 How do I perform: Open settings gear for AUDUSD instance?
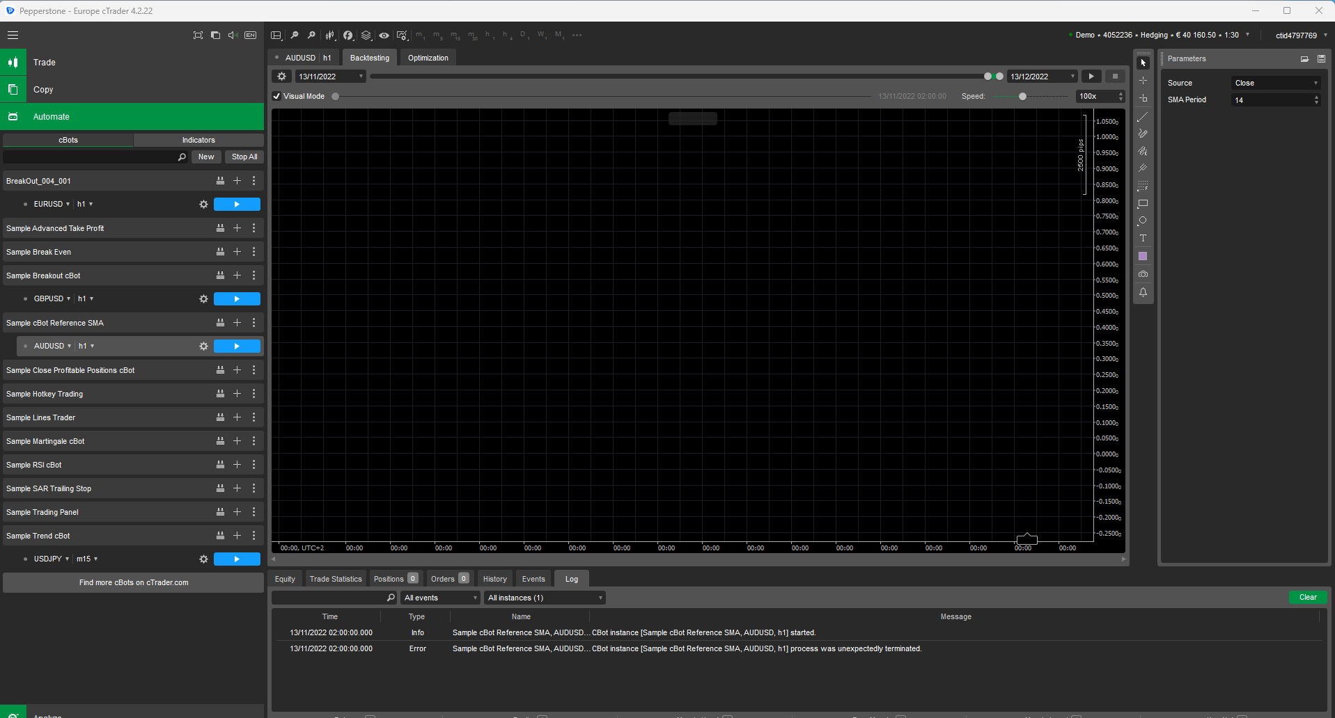203,346
